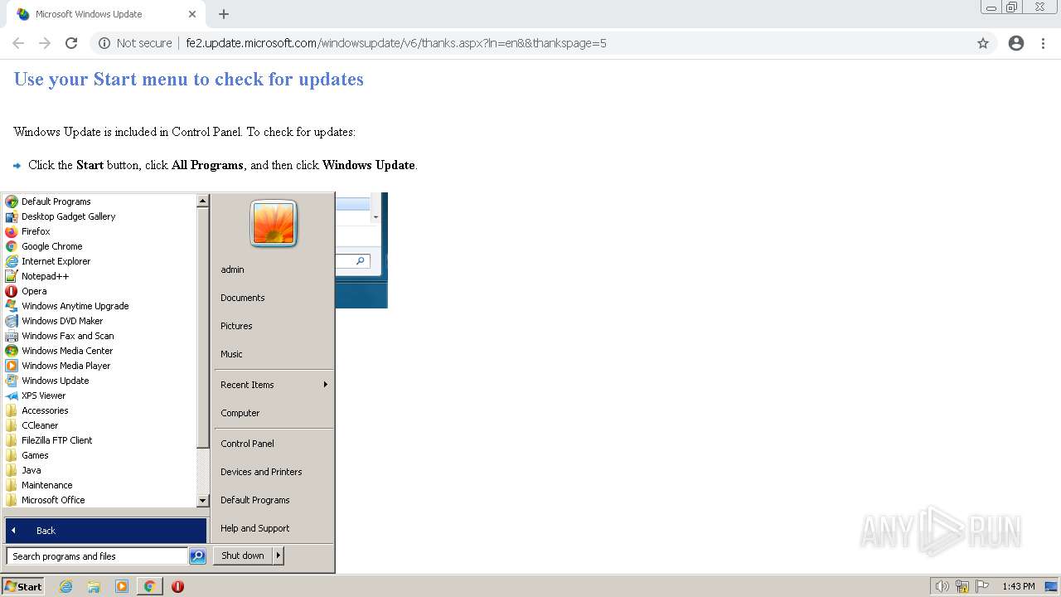
Task: Click the Shut down button
Action: (x=243, y=556)
